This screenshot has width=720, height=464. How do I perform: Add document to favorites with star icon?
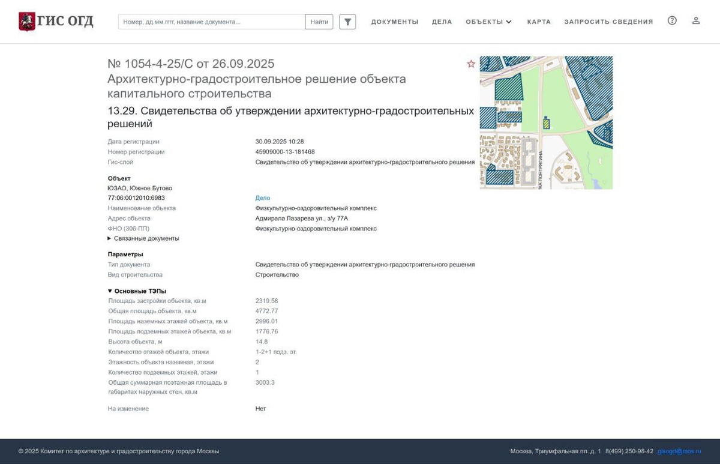(471, 64)
